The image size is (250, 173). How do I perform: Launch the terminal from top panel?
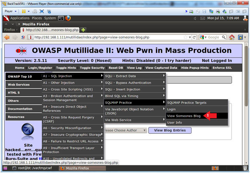pyautogui.click(x=61, y=18)
